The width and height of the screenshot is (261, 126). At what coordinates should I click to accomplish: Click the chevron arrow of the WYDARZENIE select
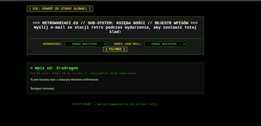(x=105, y=44)
